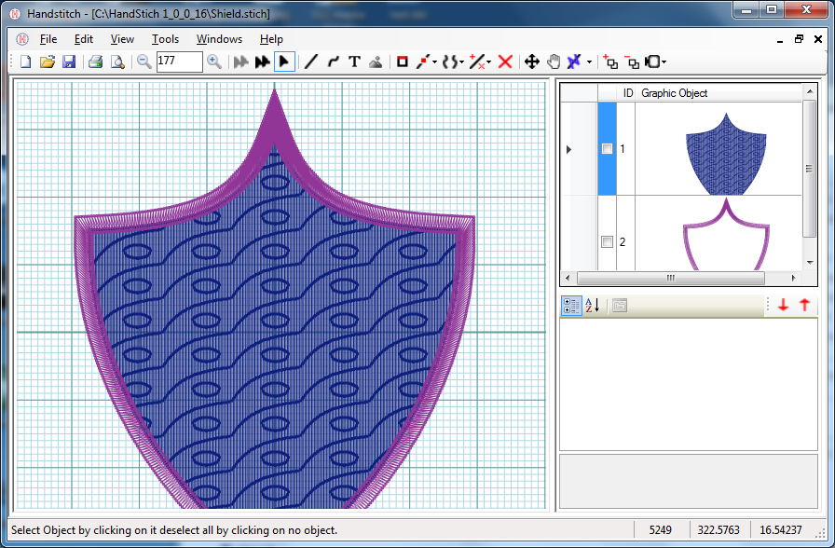Select the straight Line drawing tool
Image resolution: width=835 pixels, height=548 pixels.
311,62
